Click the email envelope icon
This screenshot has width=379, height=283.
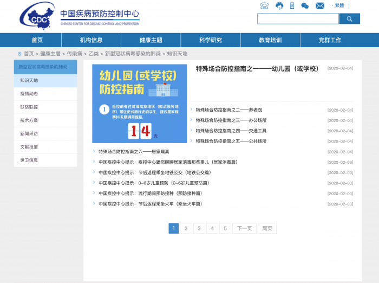point(320,5)
